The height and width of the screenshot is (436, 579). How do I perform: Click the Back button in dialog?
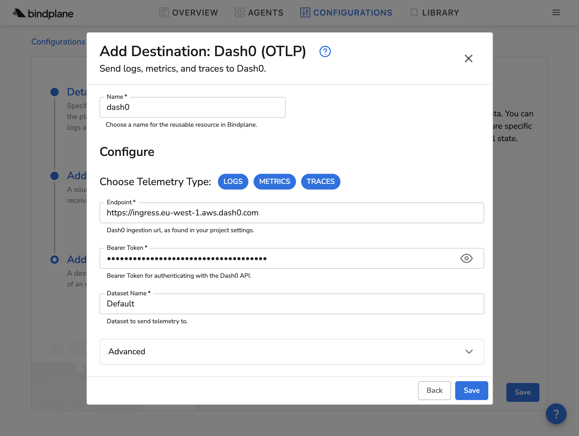(x=434, y=390)
